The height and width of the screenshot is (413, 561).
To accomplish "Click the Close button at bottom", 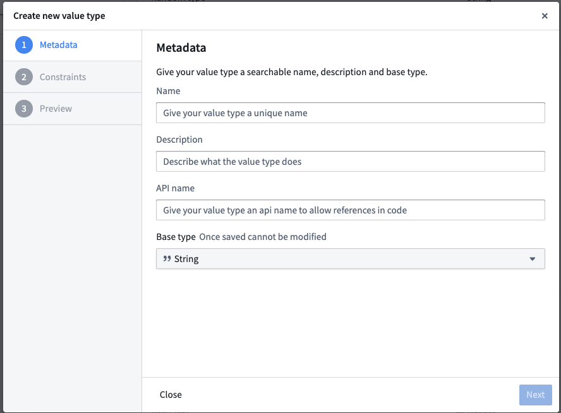I will tap(171, 395).
